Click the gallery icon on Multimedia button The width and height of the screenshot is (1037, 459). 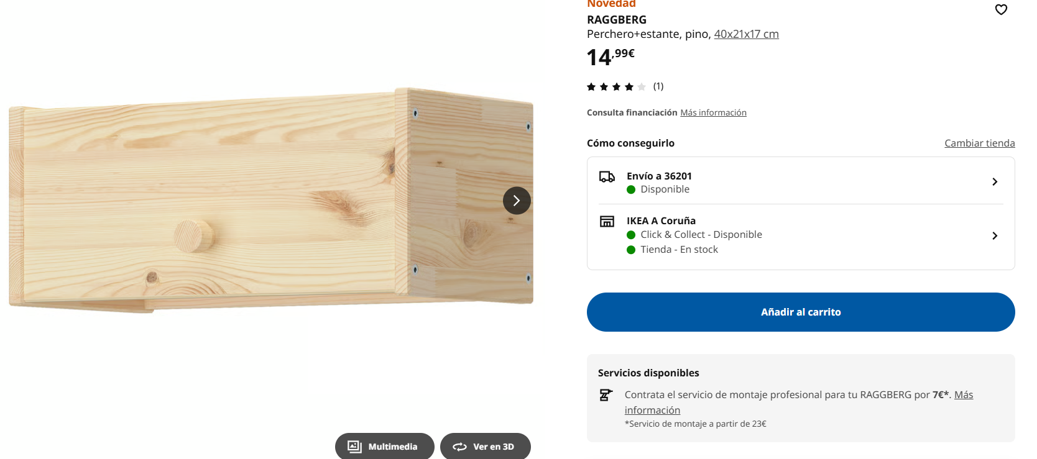coord(354,447)
